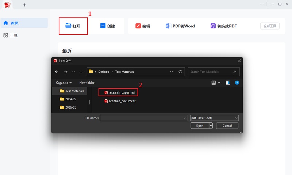292x175 pixels.
Task: Click the Open button in dialog
Action: click(x=200, y=126)
